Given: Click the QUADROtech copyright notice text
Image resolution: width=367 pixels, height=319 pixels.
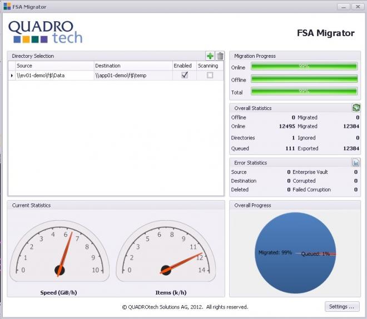Looking at the screenshot, I should [185, 307].
